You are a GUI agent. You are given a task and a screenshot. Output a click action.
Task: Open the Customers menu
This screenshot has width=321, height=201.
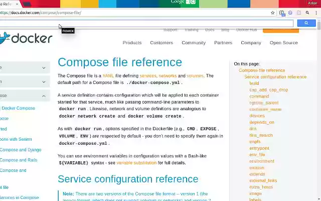(x=162, y=43)
